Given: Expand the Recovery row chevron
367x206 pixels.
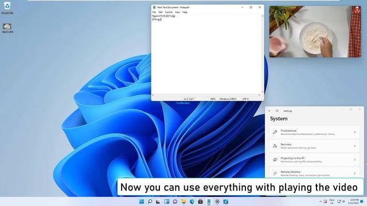Looking at the screenshot, I should [x=355, y=146].
